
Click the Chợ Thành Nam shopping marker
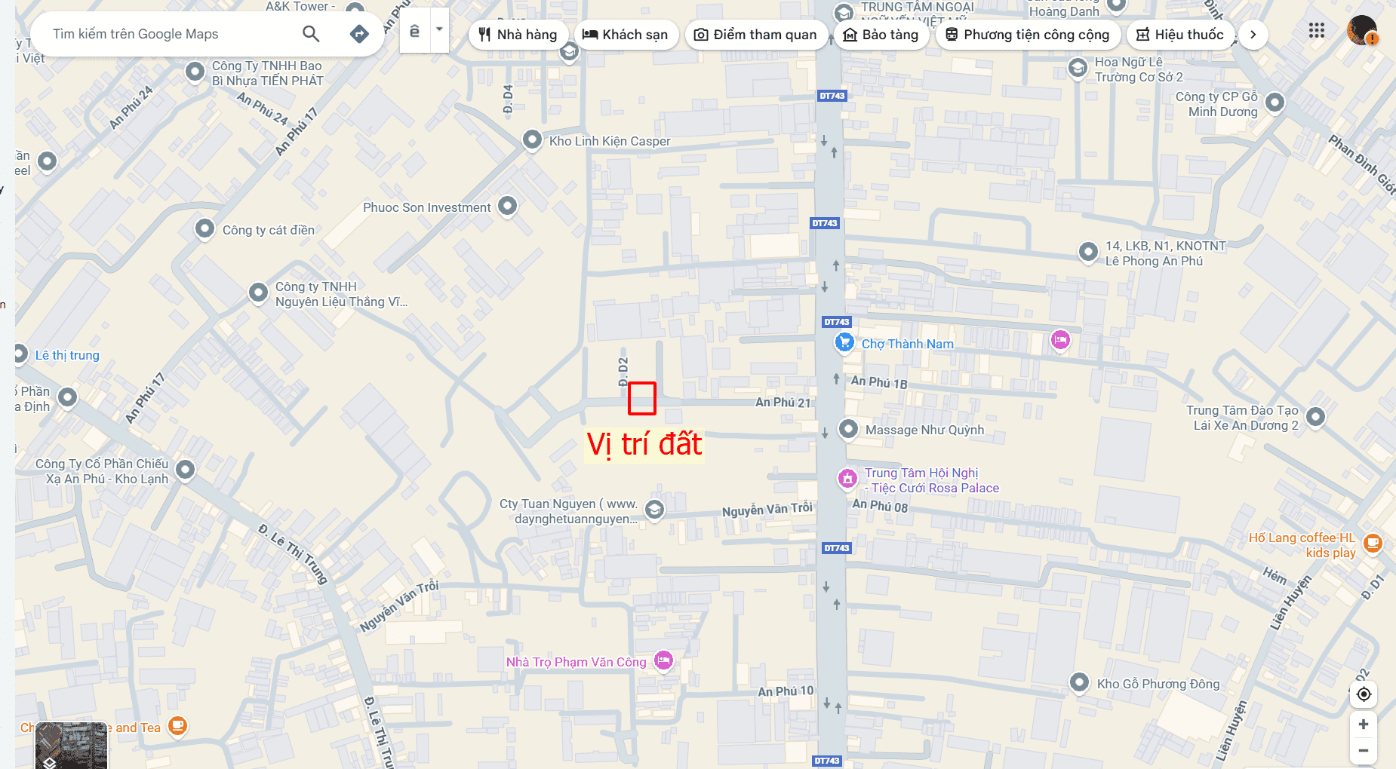[x=844, y=342]
